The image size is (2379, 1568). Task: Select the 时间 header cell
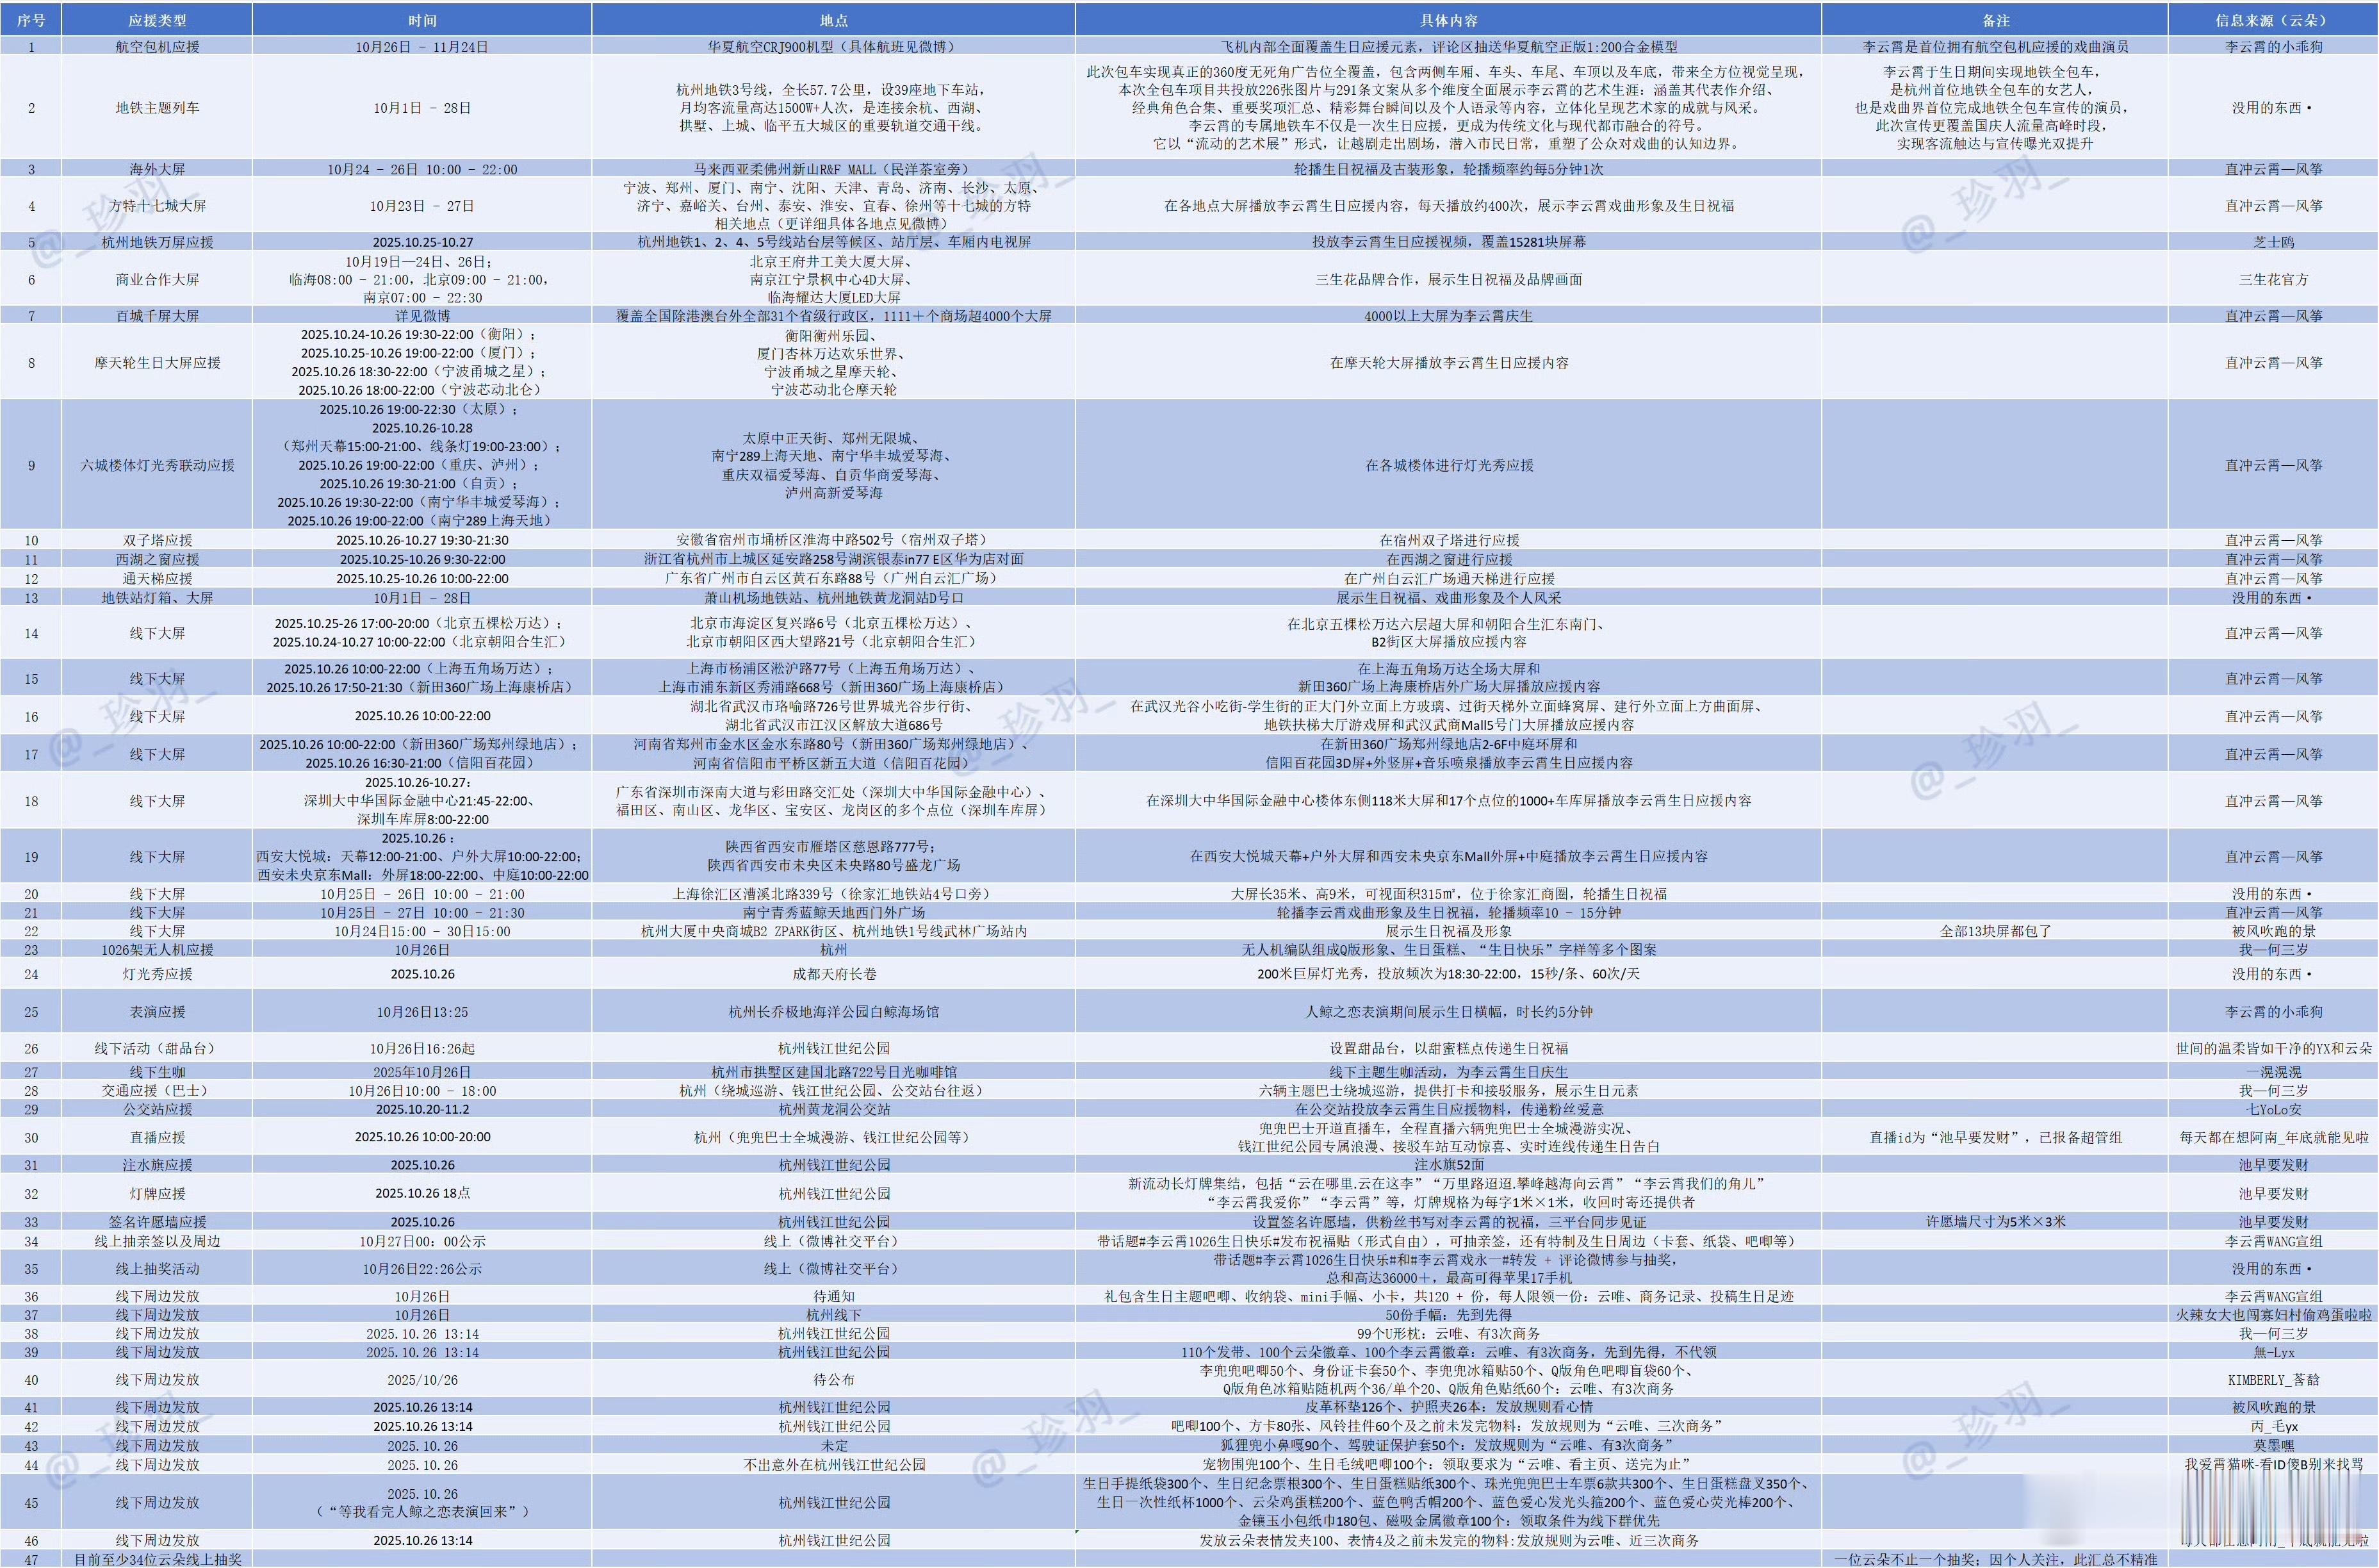click(x=422, y=20)
